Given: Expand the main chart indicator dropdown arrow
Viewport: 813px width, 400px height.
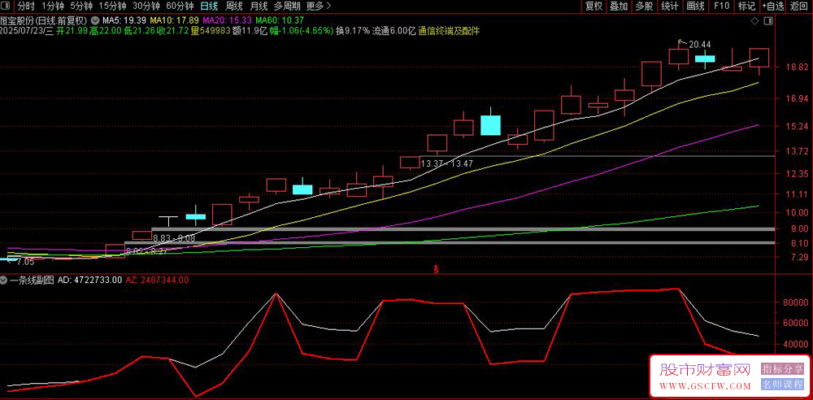Looking at the screenshot, I should tap(94, 20).
